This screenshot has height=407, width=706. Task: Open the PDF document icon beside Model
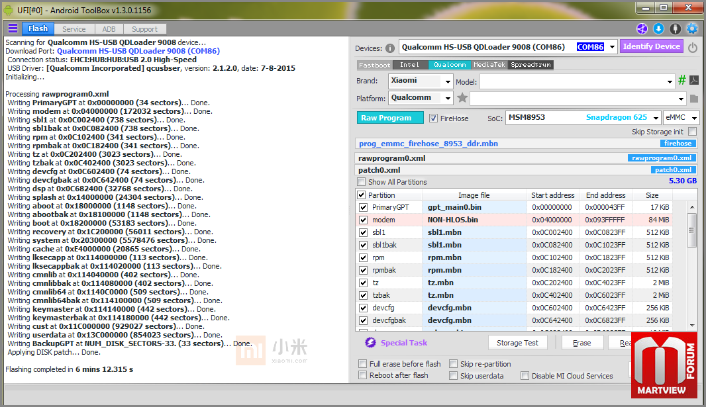(x=694, y=80)
